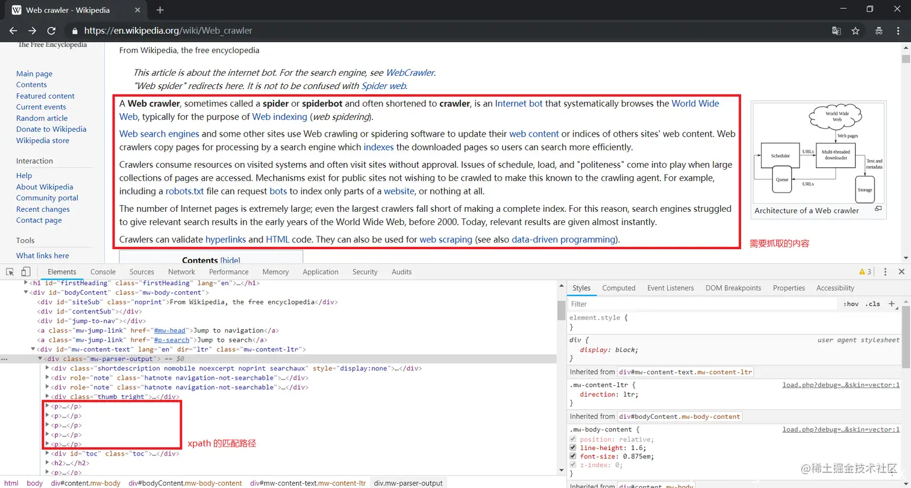Click the Wikipedia favicon on the tab

pos(17,10)
